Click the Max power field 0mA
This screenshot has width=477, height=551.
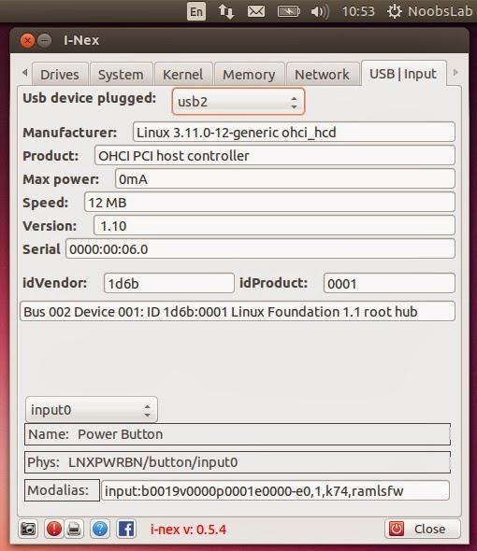pyautogui.click(x=285, y=179)
